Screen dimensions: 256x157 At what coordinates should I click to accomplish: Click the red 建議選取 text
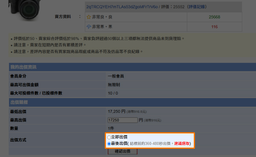[x=182, y=144]
